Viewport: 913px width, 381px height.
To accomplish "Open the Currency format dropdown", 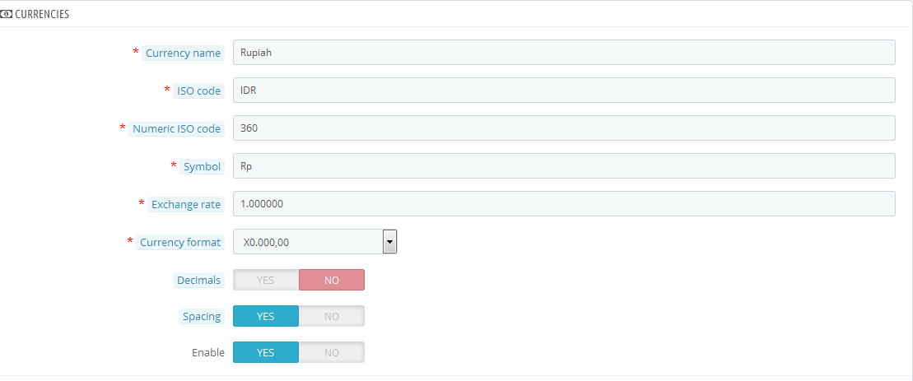I will click(x=308, y=242).
